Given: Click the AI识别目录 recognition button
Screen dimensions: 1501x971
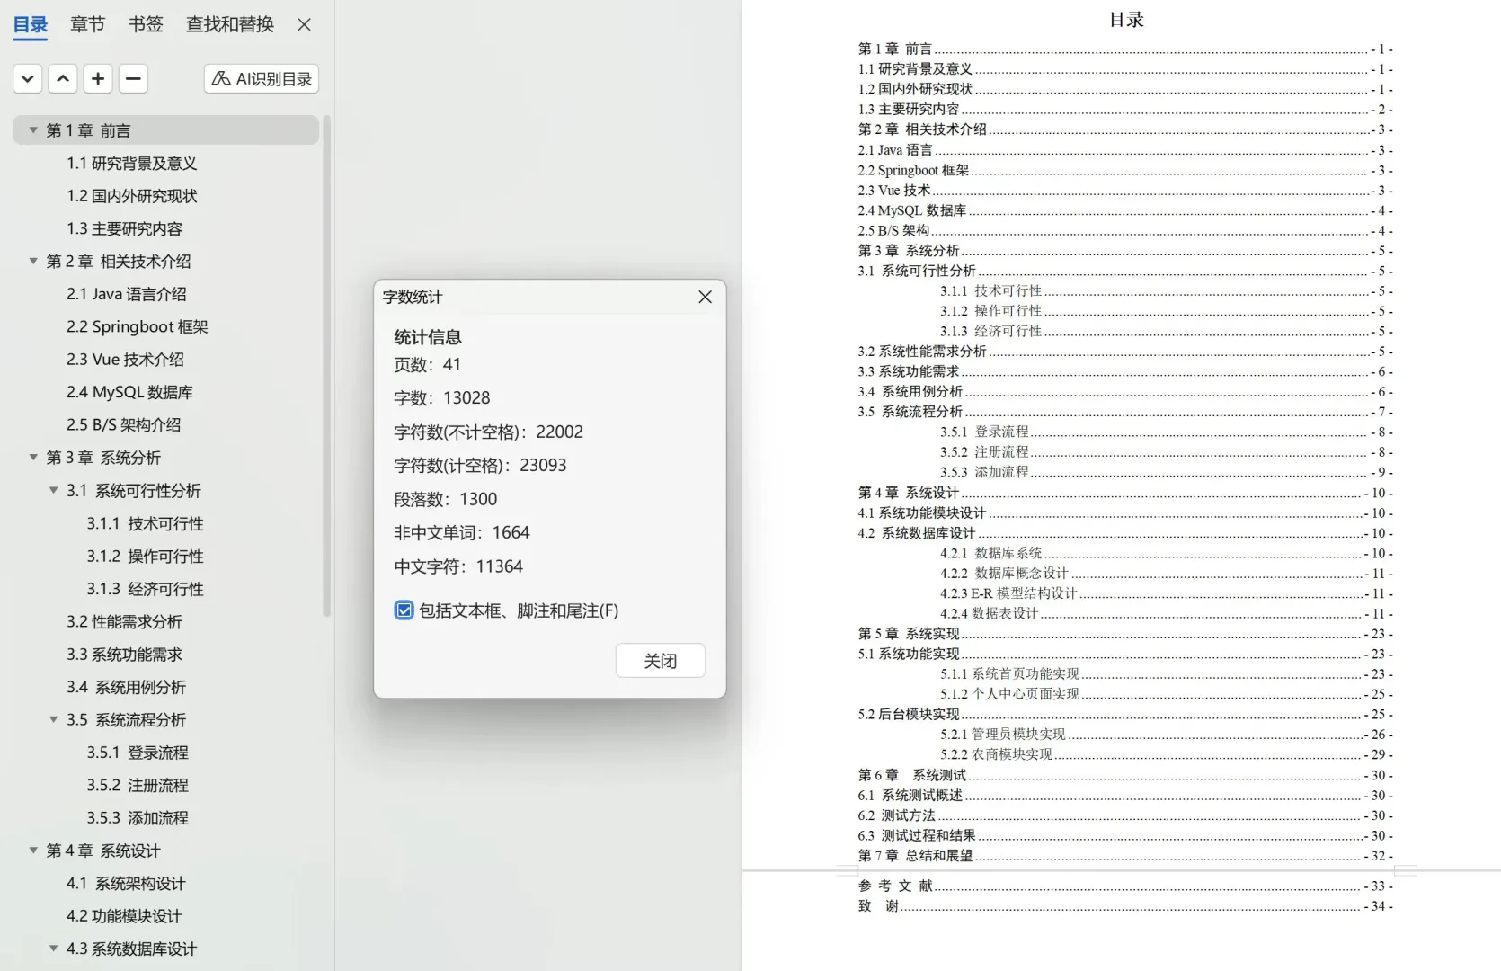Looking at the screenshot, I should click(260, 78).
